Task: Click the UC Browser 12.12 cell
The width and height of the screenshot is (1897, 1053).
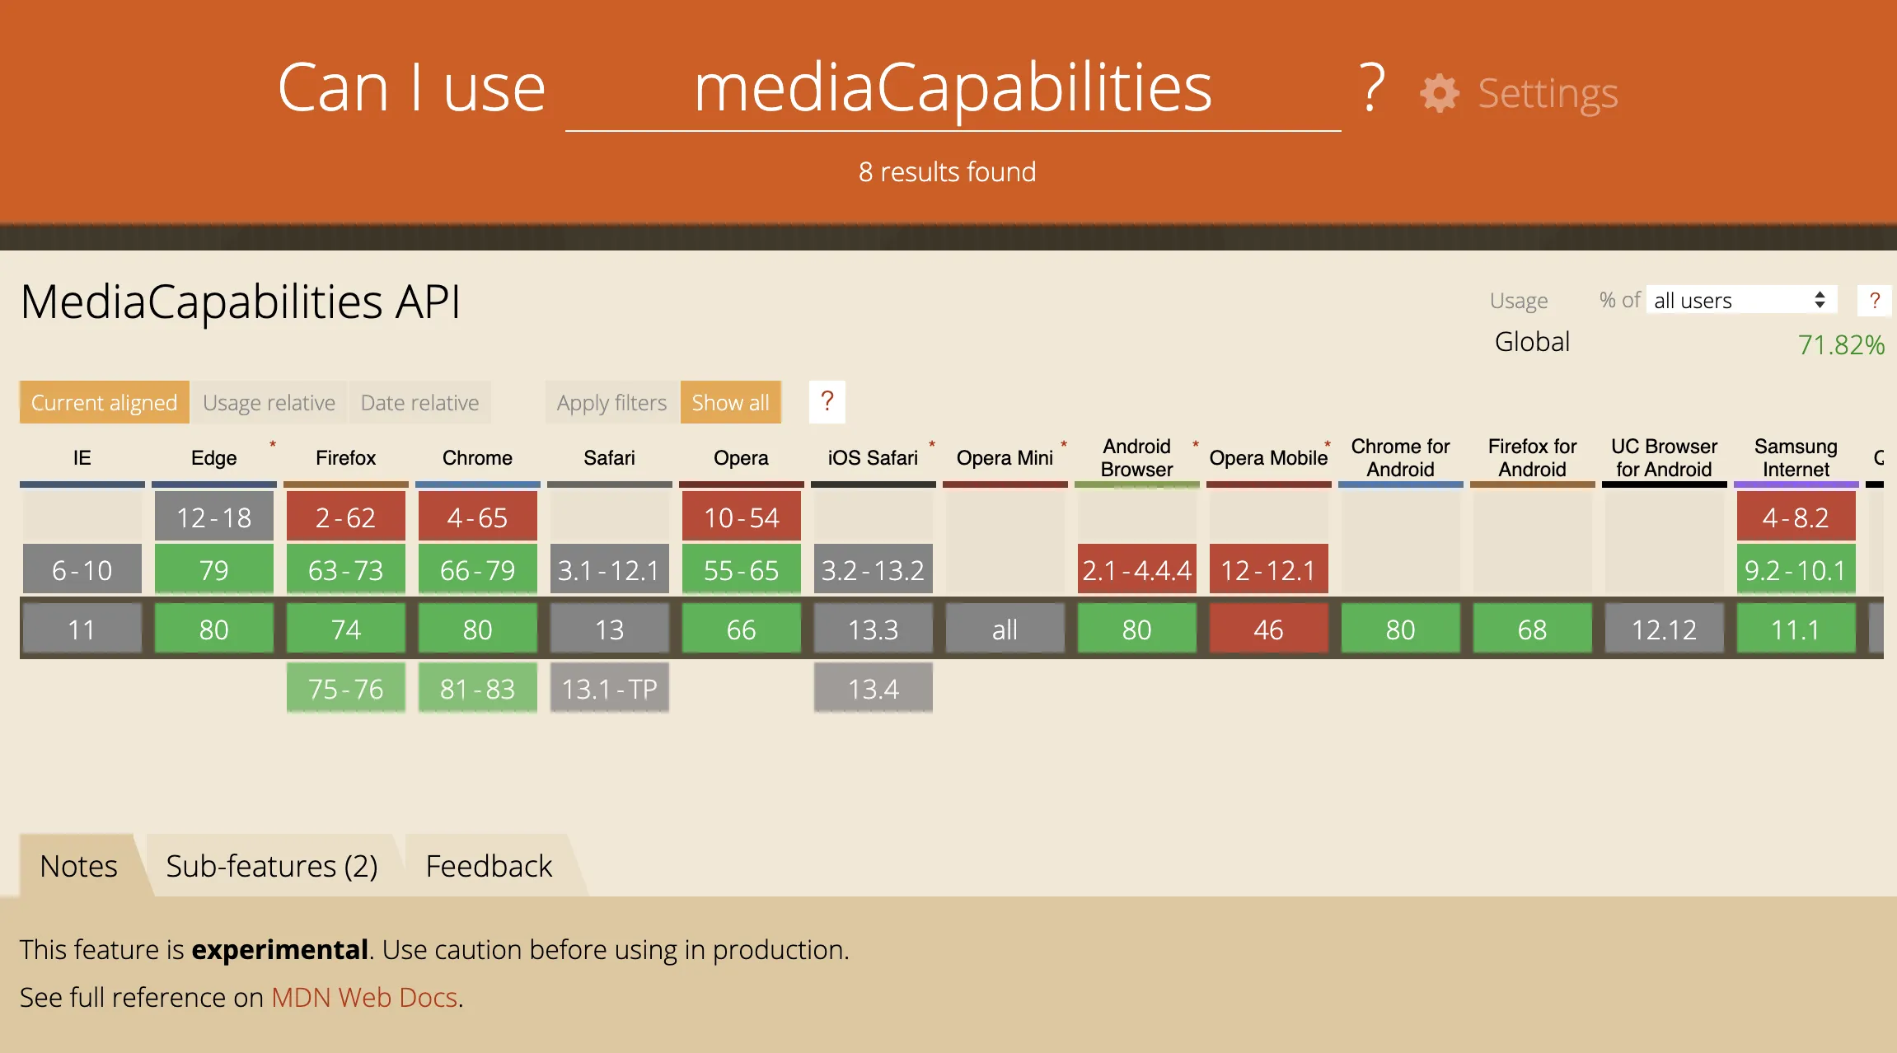Action: (1665, 629)
